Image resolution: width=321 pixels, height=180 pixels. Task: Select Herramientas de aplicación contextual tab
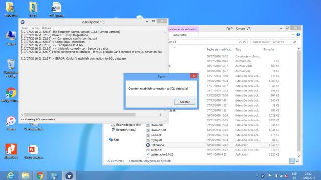click(x=183, y=29)
